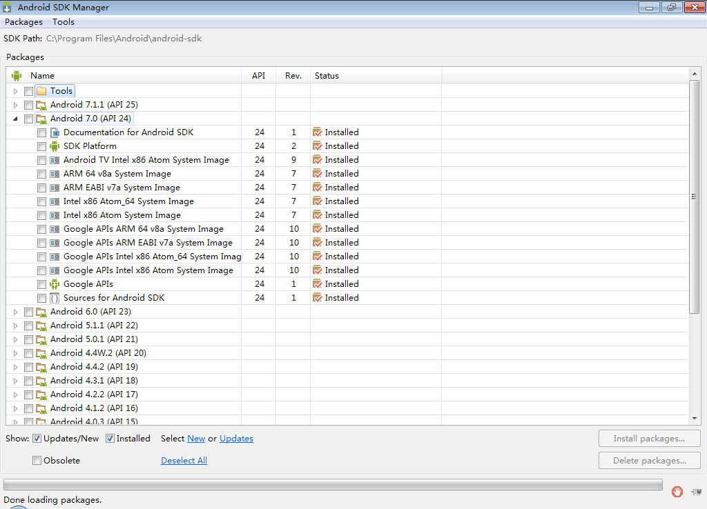This screenshot has height=509, width=707.
Task: Click the Documentation for Android SDK icon
Action: click(55, 132)
